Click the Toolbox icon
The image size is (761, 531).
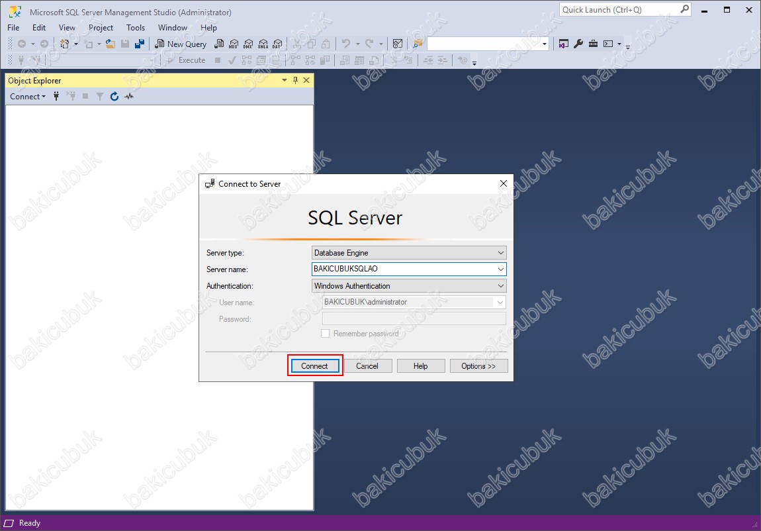click(x=593, y=44)
